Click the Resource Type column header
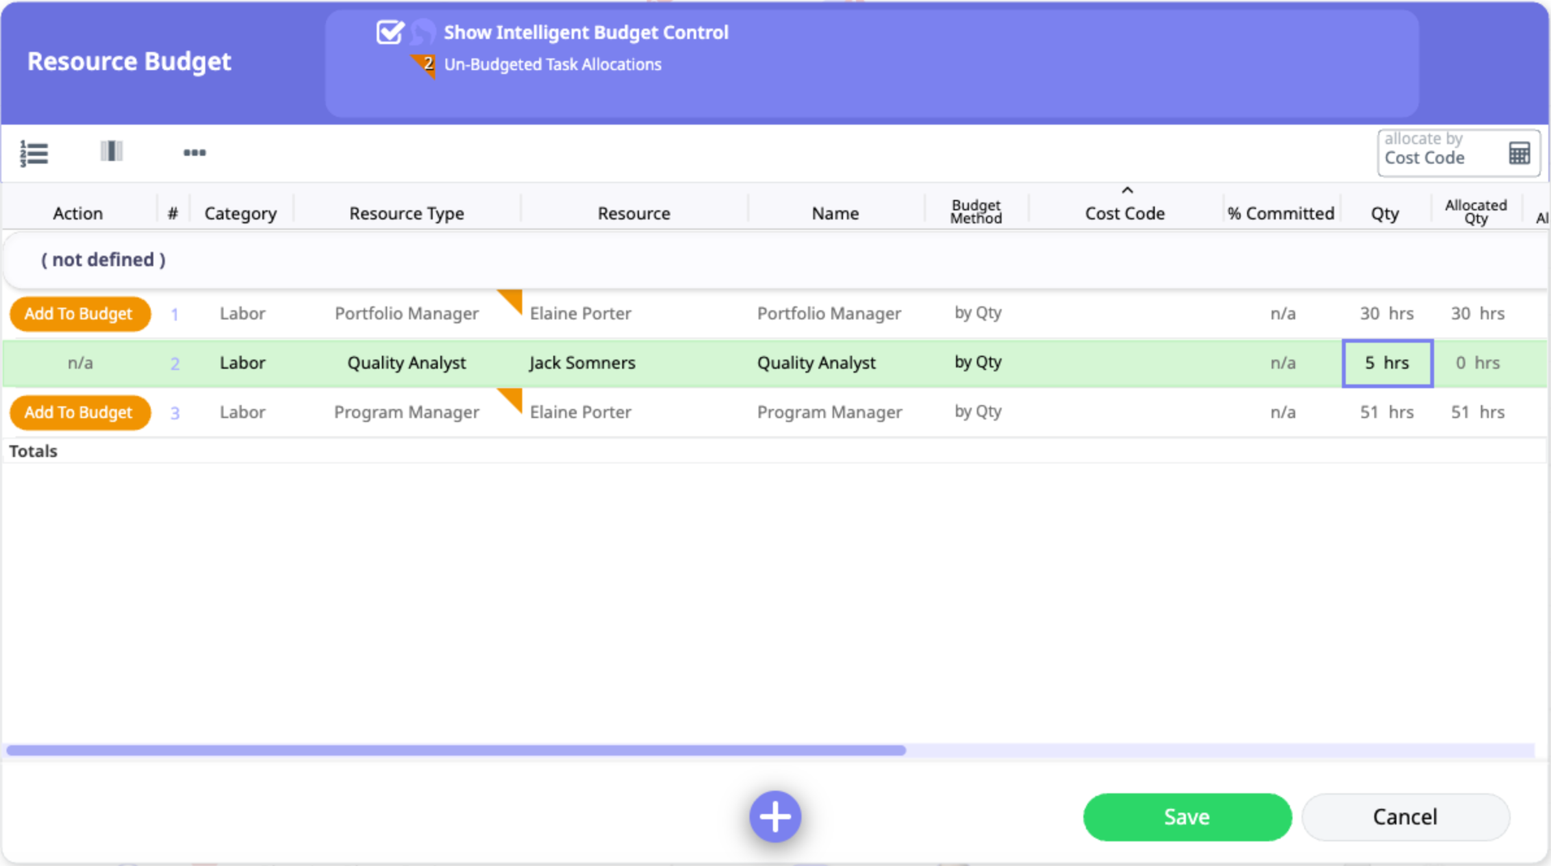 pyautogui.click(x=407, y=213)
